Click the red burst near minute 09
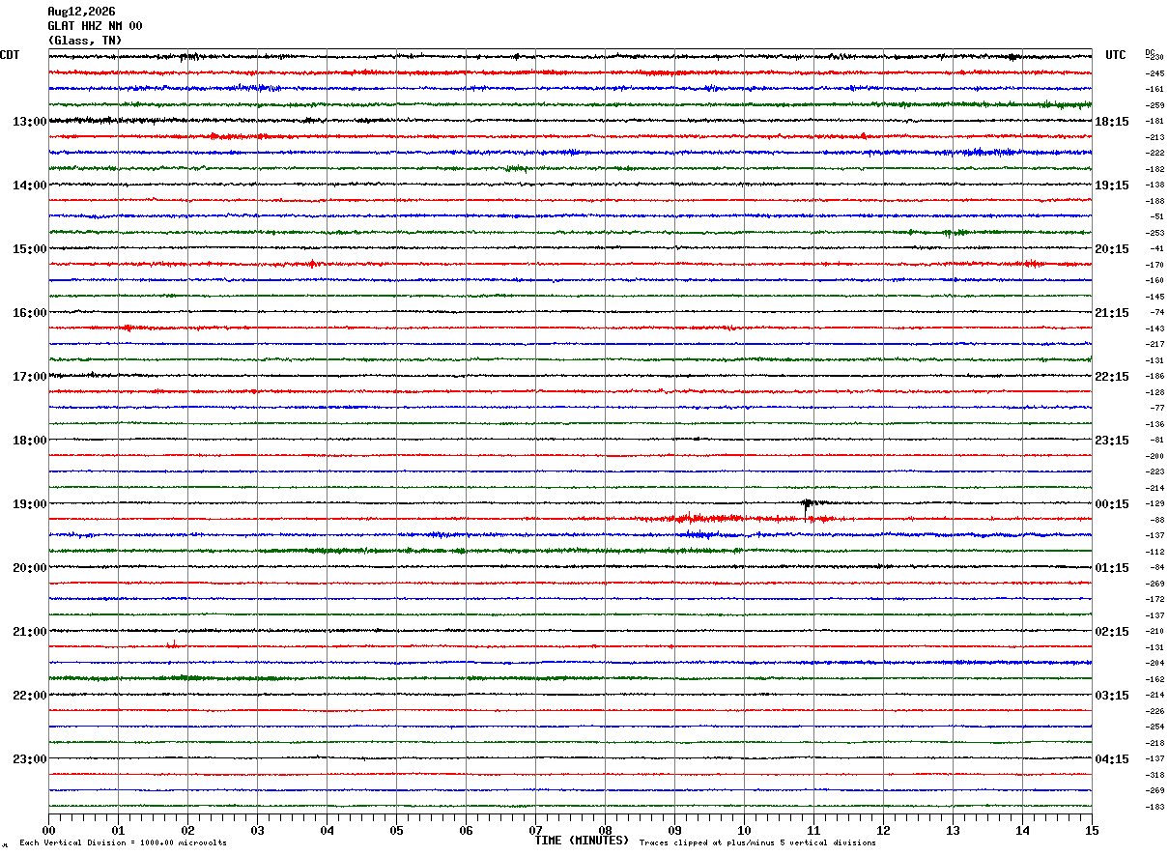This screenshot has height=856, width=1169. click(x=710, y=519)
